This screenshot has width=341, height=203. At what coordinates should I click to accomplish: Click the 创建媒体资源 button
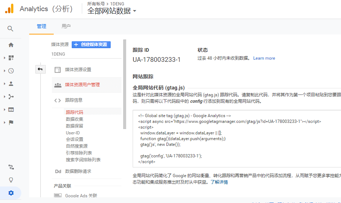click(x=91, y=45)
